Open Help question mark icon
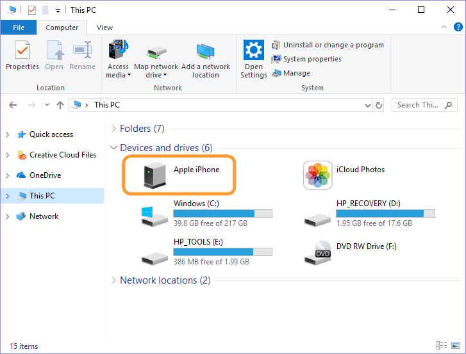 click(x=458, y=27)
